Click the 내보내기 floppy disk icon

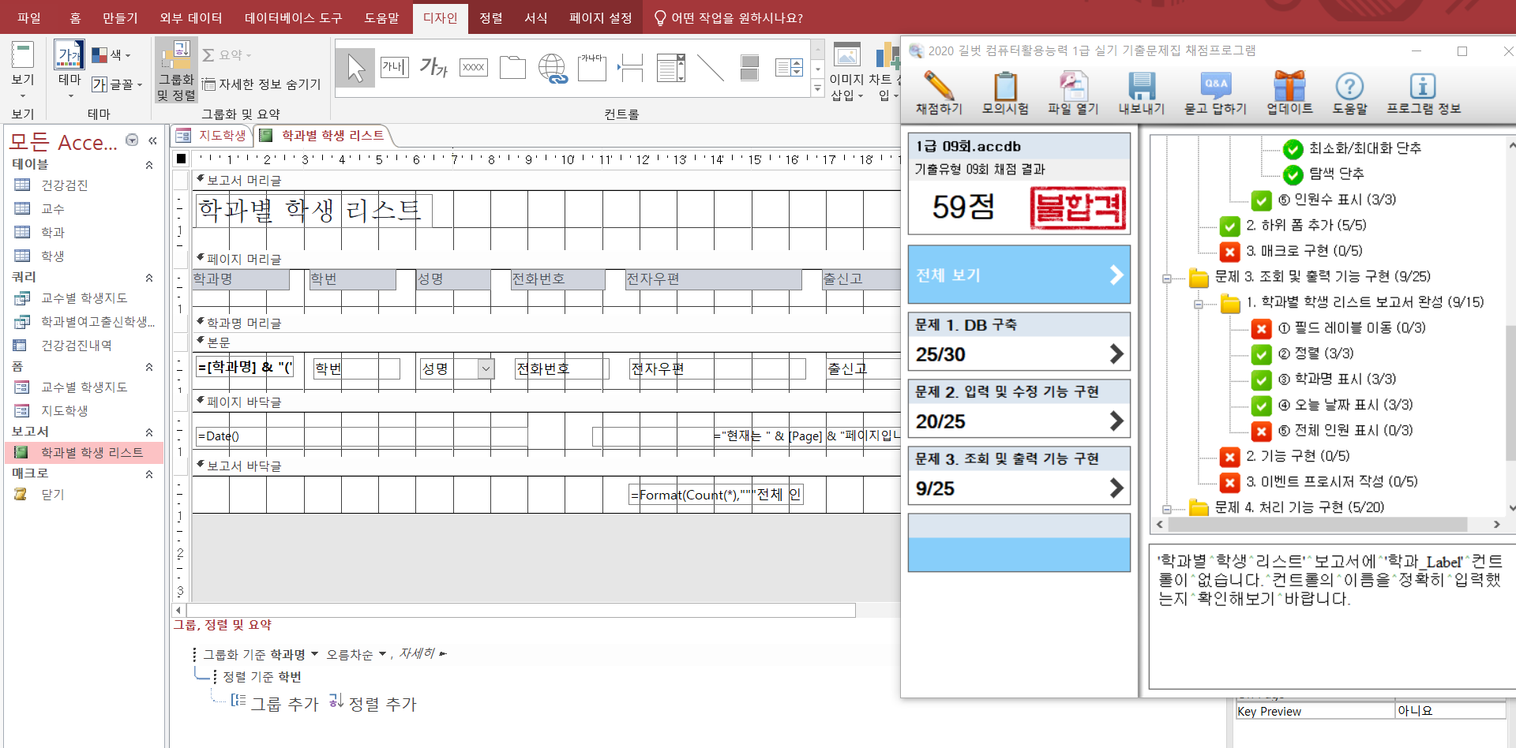[x=1141, y=87]
